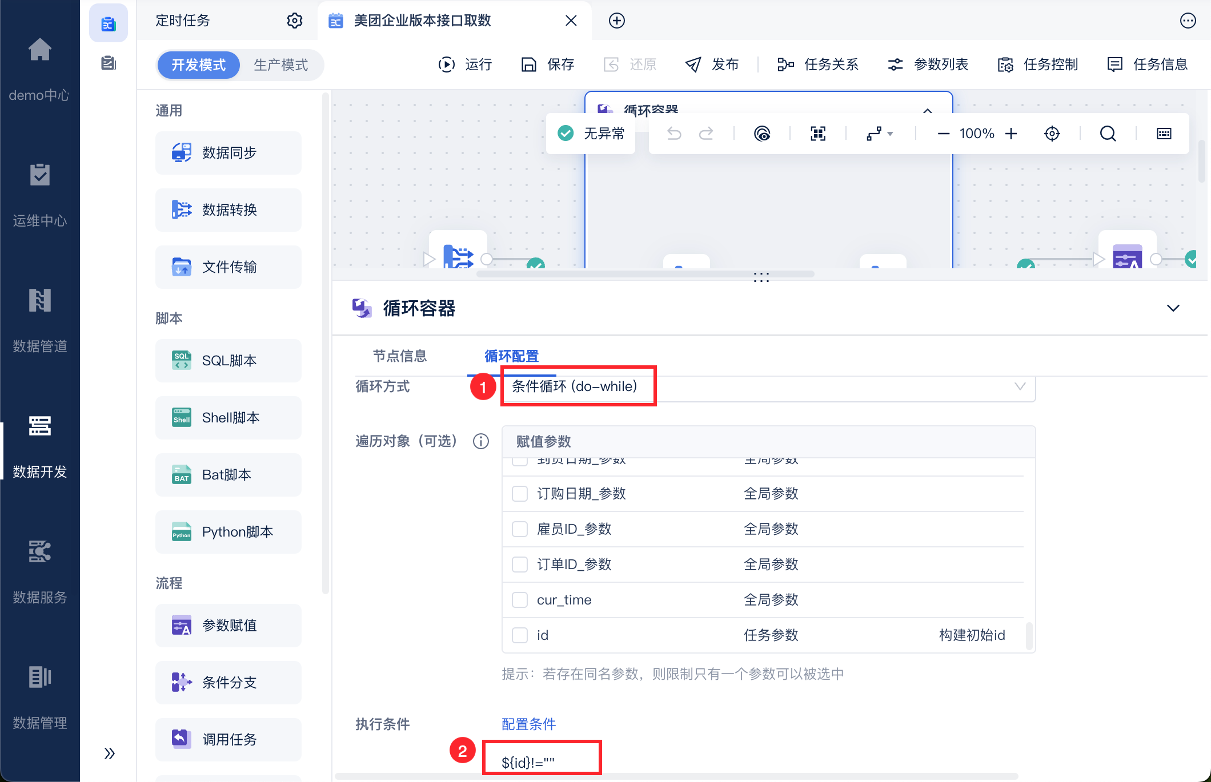This screenshot has width=1211, height=782.
Task: Click the 配置条件 link
Action: pyautogui.click(x=528, y=724)
